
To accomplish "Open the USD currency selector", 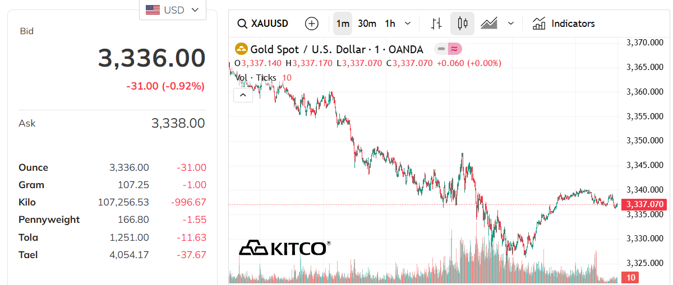I will [x=172, y=10].
